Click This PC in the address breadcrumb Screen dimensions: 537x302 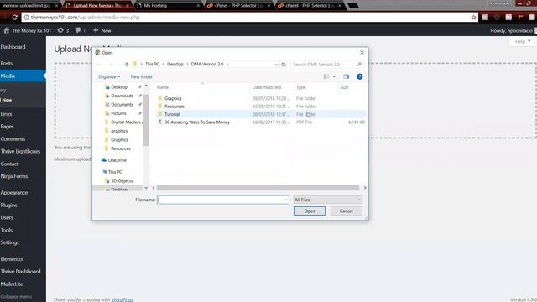[x=152, y=64]
